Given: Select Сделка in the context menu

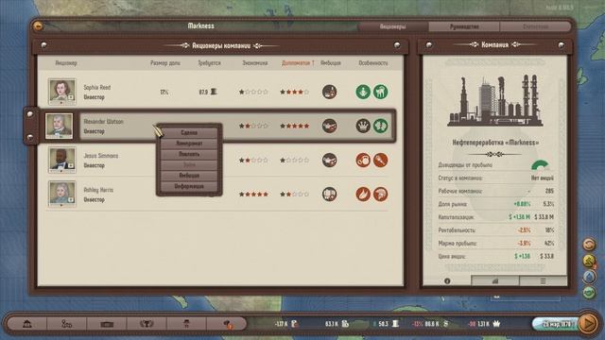Looking at the screenshot, I should [189, 132].
